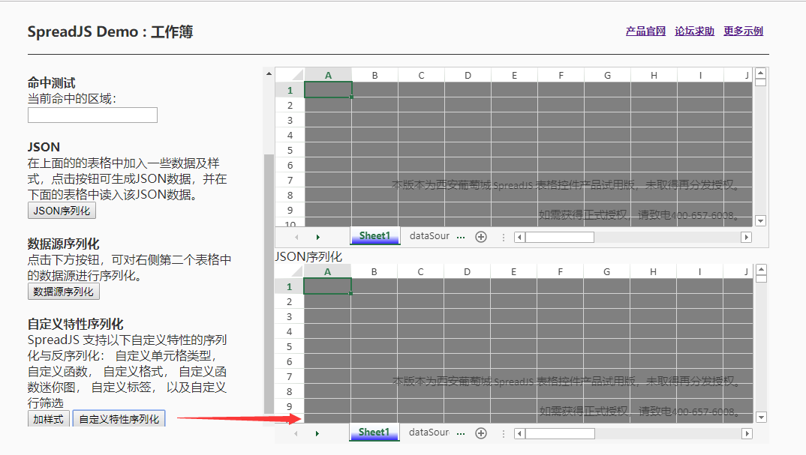Click tab overflow ellipsis in bottom spreadsheet
806x455 pixels.
pyautogui.click(x=461, y=433)
